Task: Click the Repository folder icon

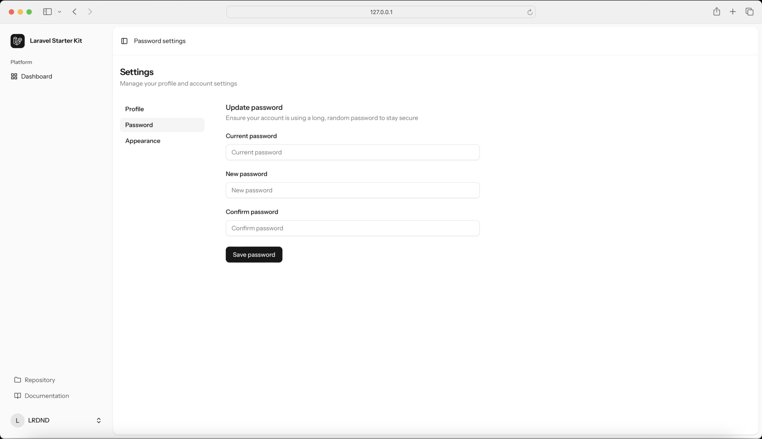Action: (x=17, y=380)
